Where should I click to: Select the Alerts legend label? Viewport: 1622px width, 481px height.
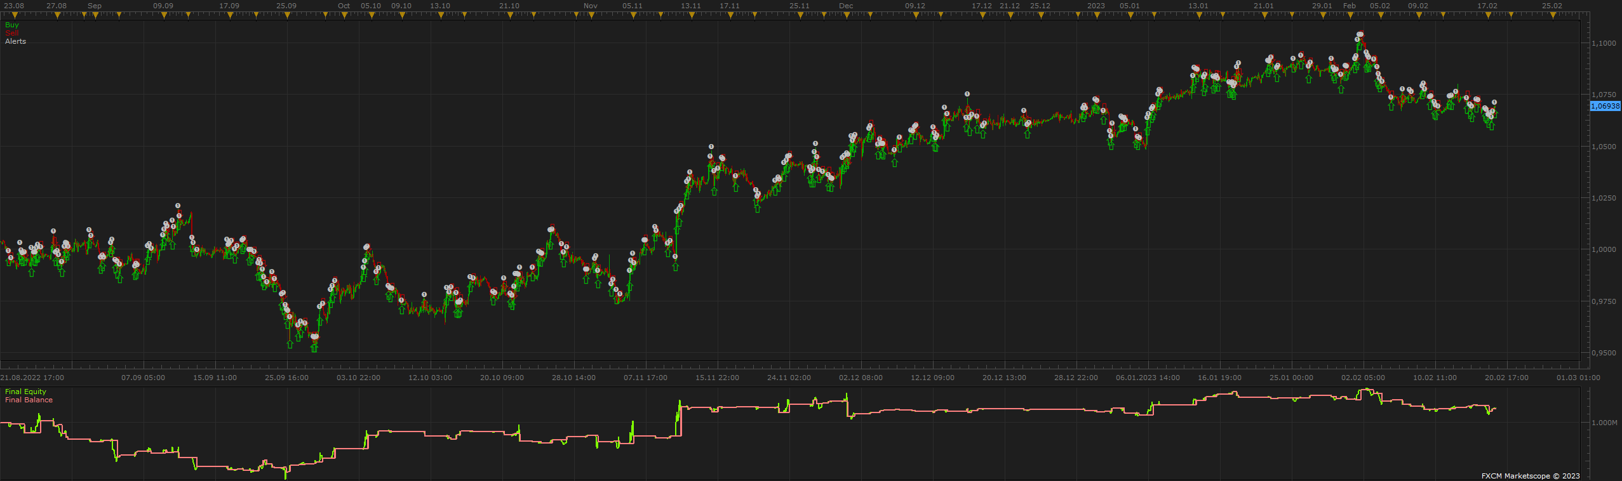point(16,41)
